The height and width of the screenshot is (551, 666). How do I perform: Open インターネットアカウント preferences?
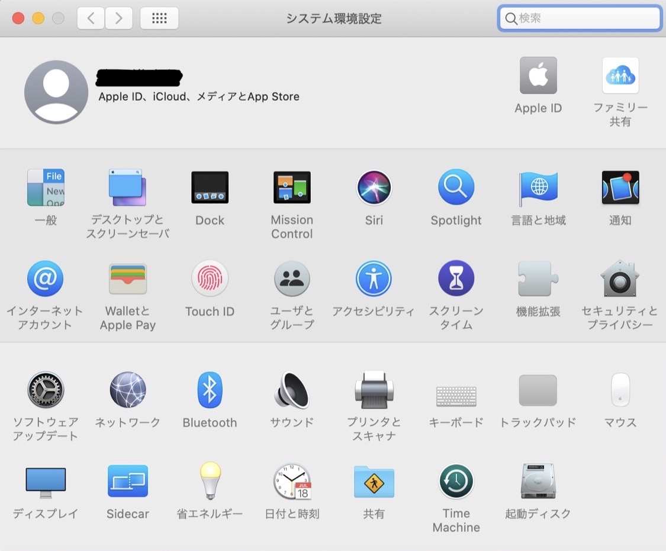click(46, 279)
